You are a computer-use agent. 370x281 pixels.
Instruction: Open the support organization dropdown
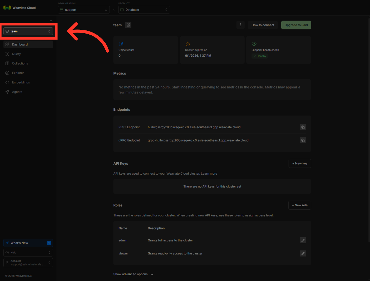[84, 10]
